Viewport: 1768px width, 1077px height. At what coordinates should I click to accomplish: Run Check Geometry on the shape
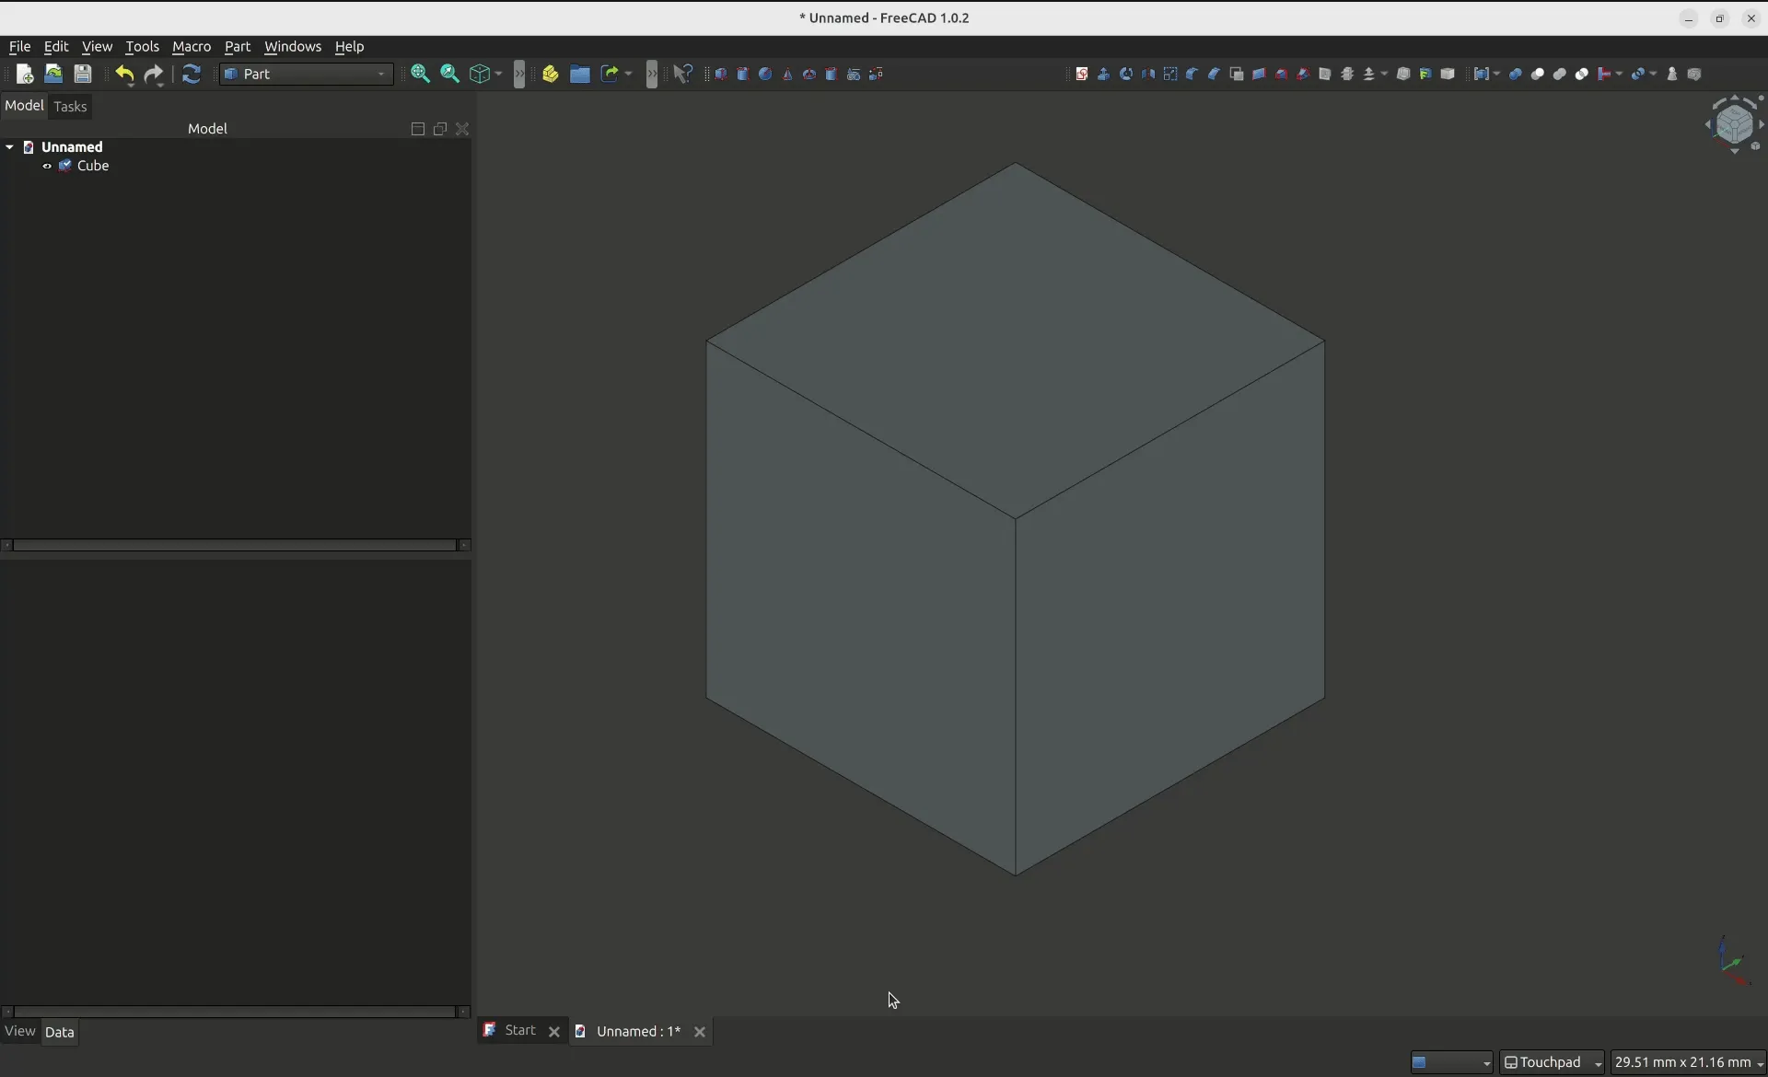tap(1673, 74)
